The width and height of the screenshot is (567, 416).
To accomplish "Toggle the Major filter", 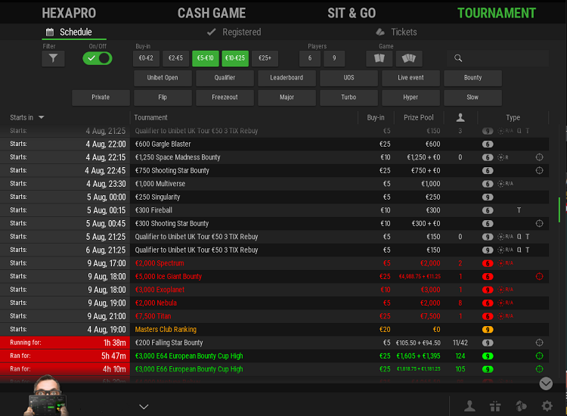I will tap(287, 98).
